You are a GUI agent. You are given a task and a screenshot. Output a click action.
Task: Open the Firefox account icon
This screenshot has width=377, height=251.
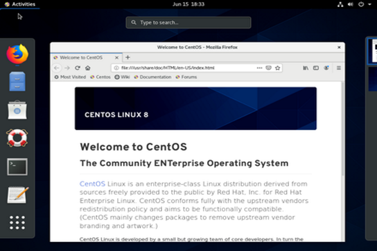[x=327, y=68]
